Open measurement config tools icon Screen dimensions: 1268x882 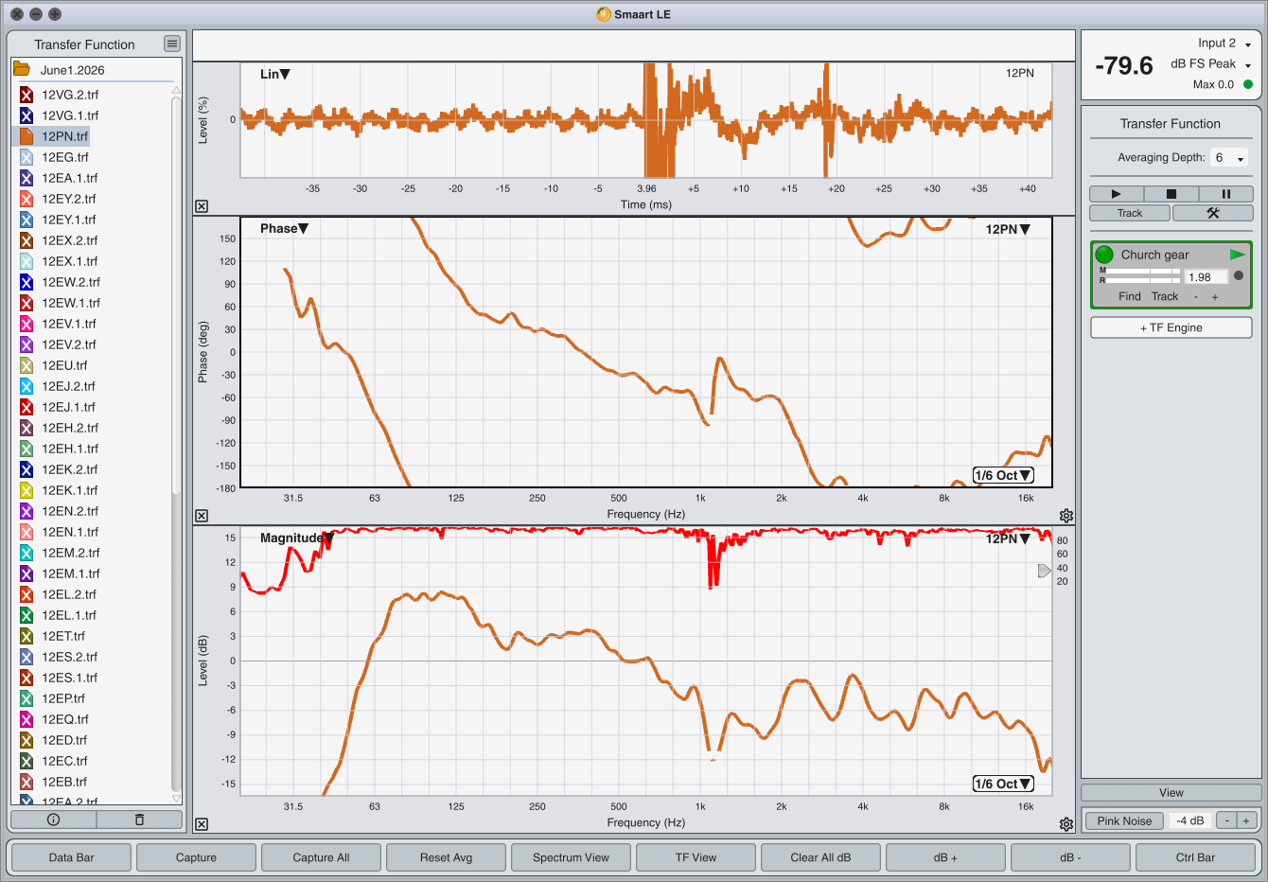pyautogui.click(x=1212, y=213)
